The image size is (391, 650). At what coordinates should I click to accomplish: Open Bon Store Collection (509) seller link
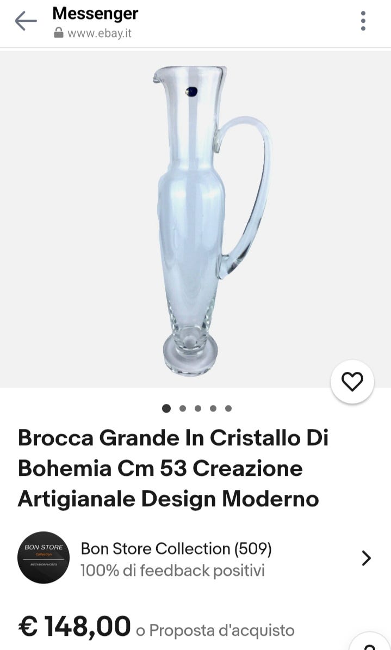(176, 548)
